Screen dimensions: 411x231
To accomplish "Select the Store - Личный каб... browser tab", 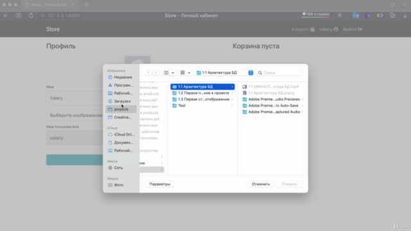I will pos(50,4).
